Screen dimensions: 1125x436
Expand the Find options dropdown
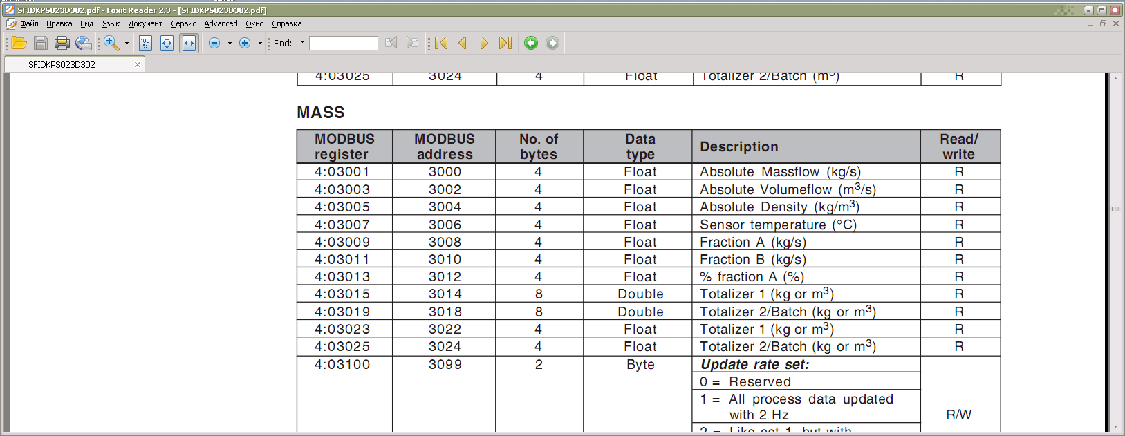(x=302, y=43)
